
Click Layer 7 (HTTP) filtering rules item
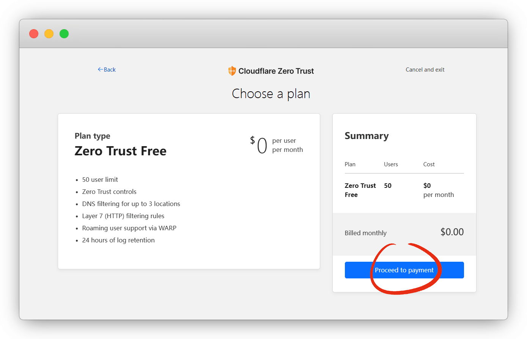pyautogui.click(x=123, y=216)
